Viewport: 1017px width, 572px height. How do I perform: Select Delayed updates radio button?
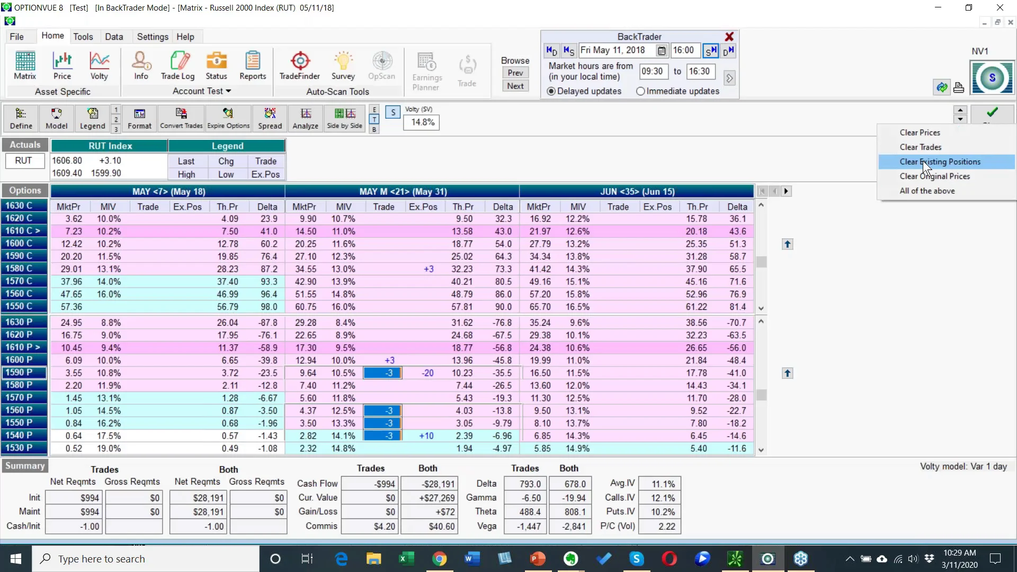551,91
